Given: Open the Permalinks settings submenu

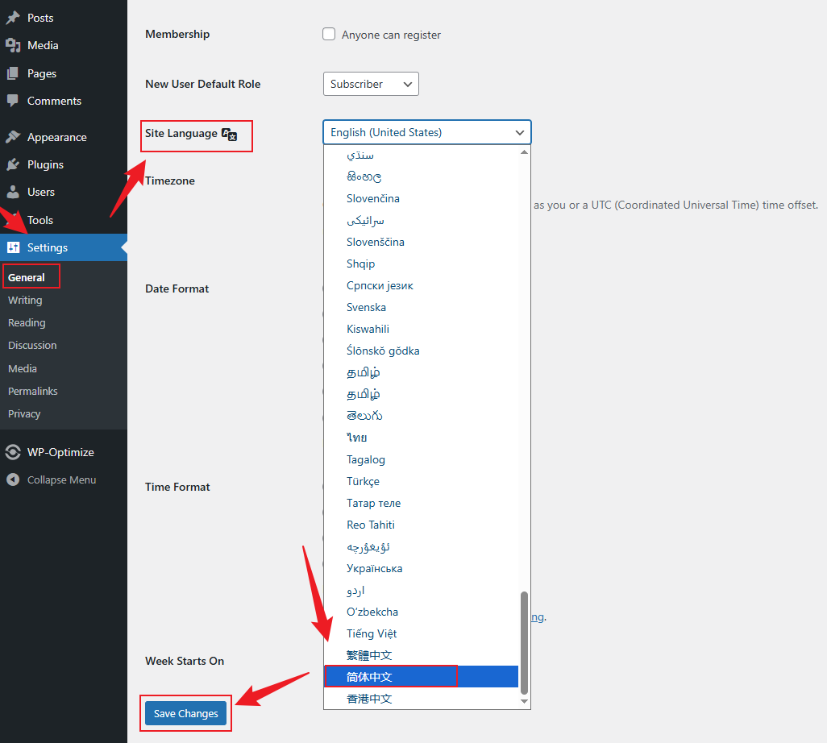Looking at the screenshot, I should pos(33,391).
